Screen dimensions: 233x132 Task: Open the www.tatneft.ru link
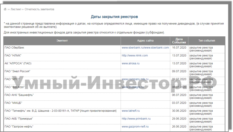pos(131,111)
